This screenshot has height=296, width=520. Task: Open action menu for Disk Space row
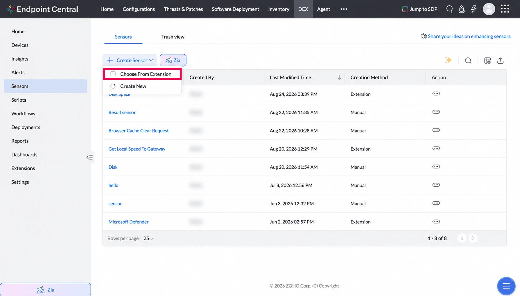click(x=436, y=94)
